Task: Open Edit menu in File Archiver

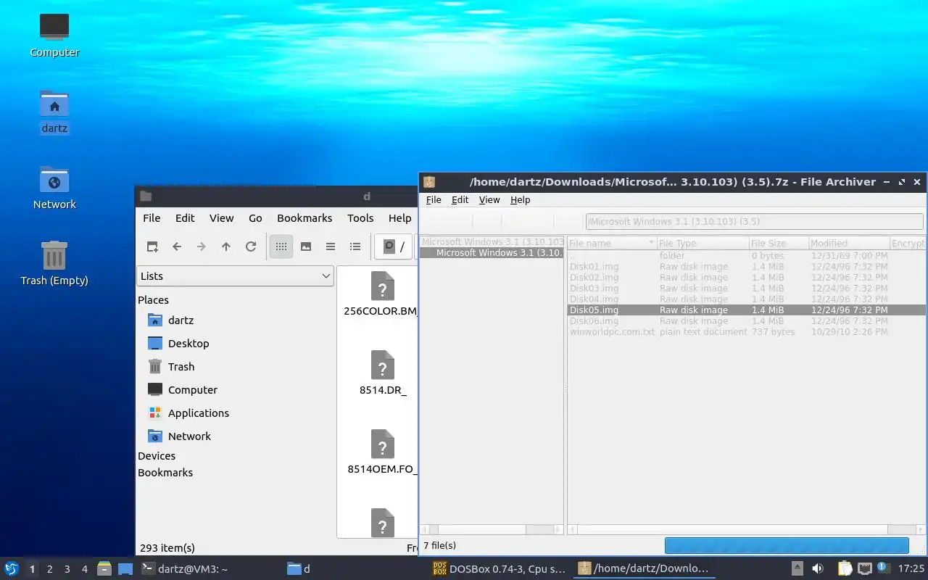Action: coord(460,200)
